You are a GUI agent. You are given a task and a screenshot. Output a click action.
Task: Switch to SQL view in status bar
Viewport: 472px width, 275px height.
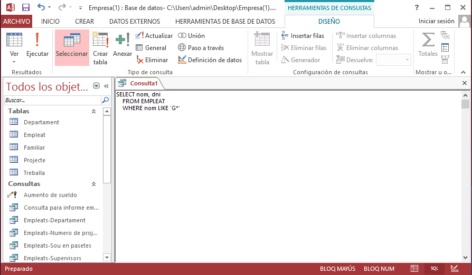434,269
